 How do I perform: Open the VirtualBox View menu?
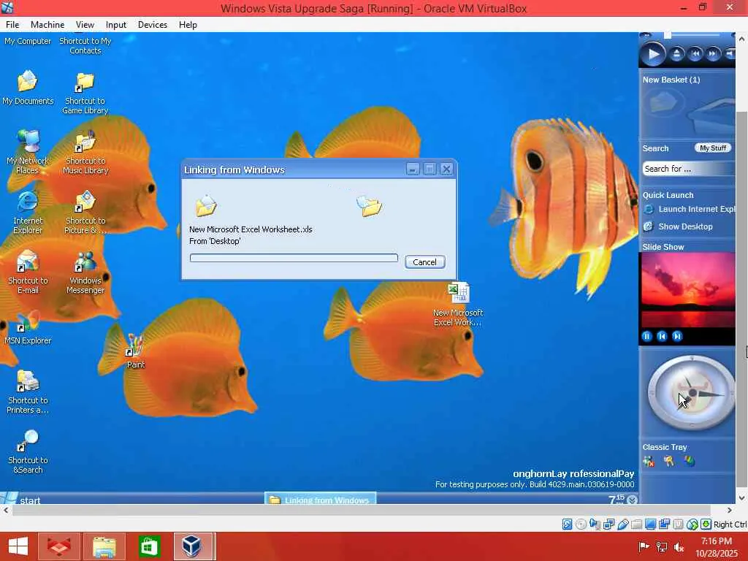pos(85,25)
